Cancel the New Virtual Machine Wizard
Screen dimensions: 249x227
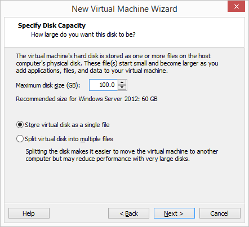coord(220,213)
